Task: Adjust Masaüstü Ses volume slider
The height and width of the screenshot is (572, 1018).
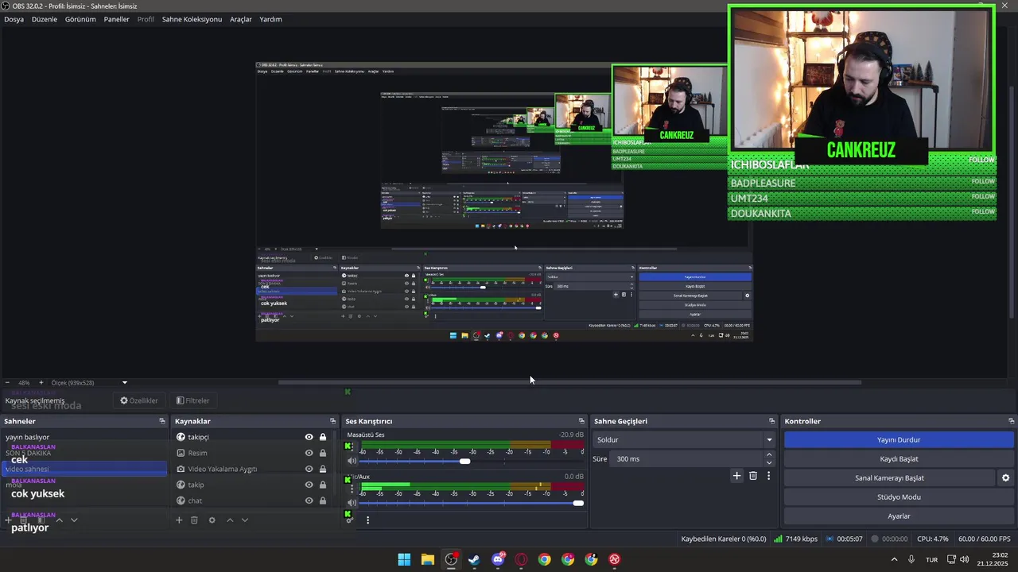Action: (x=464, y=462)
